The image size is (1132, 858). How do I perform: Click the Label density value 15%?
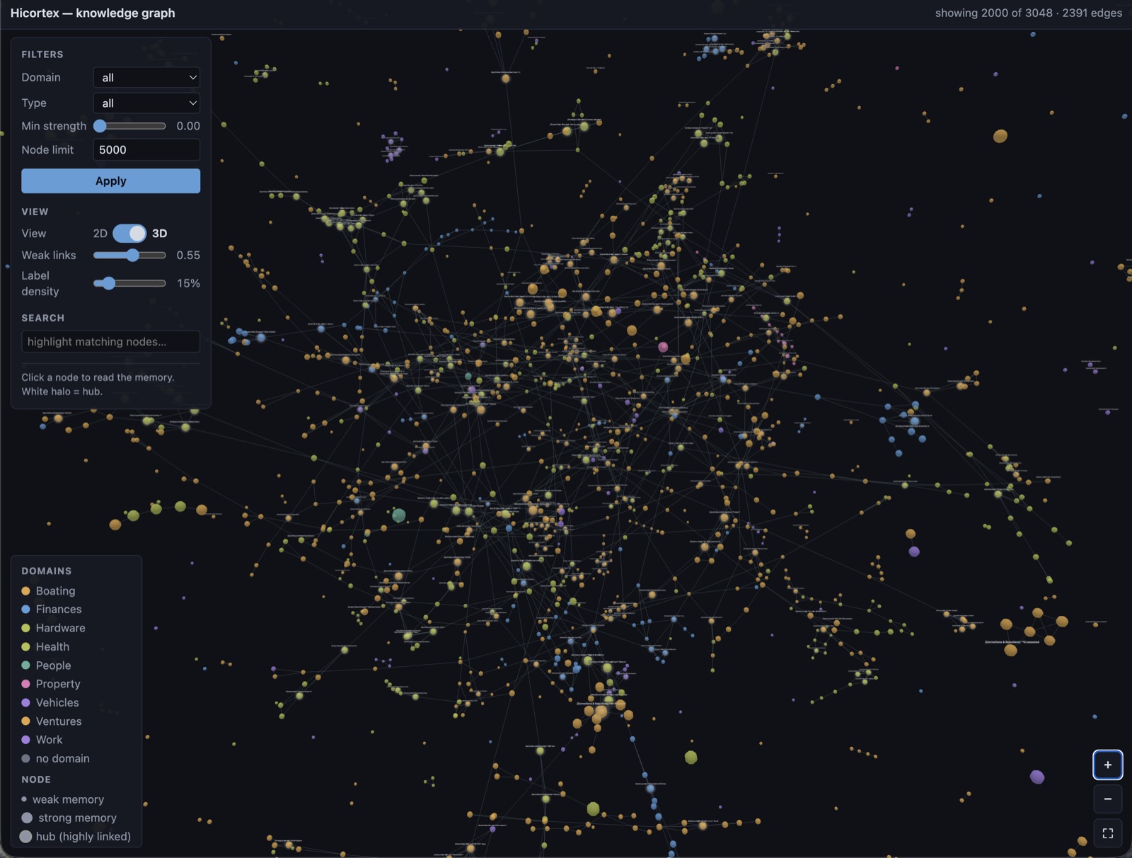click(x=188, y=283)
